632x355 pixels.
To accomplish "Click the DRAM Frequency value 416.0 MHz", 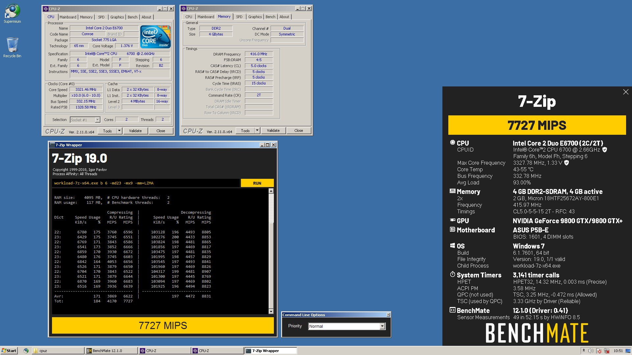I will (x=259, y=54).
